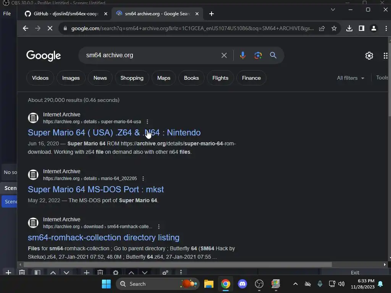Close the sm64 archive.org search tab
This screenshot has height=293, width=391.
197,14
